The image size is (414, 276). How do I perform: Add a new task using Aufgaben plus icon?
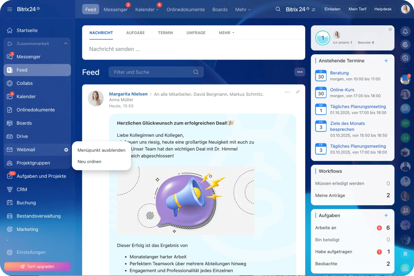click(386, 215)
